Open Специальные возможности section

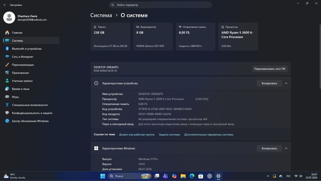[31, 105]
